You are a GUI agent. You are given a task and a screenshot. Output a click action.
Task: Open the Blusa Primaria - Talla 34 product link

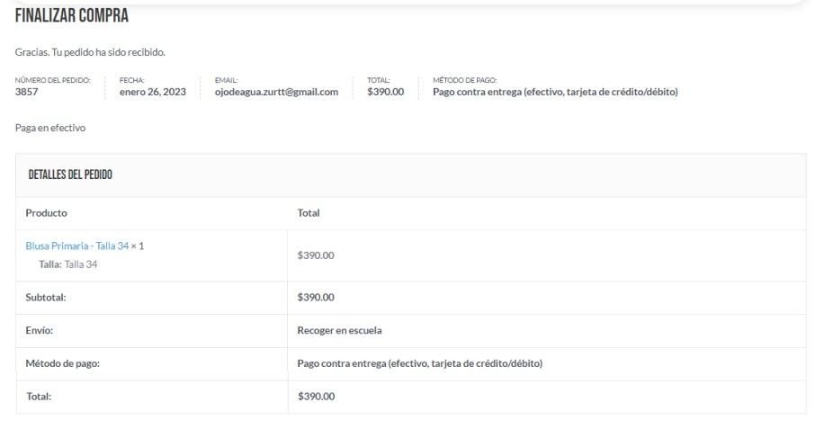point(77,246)
